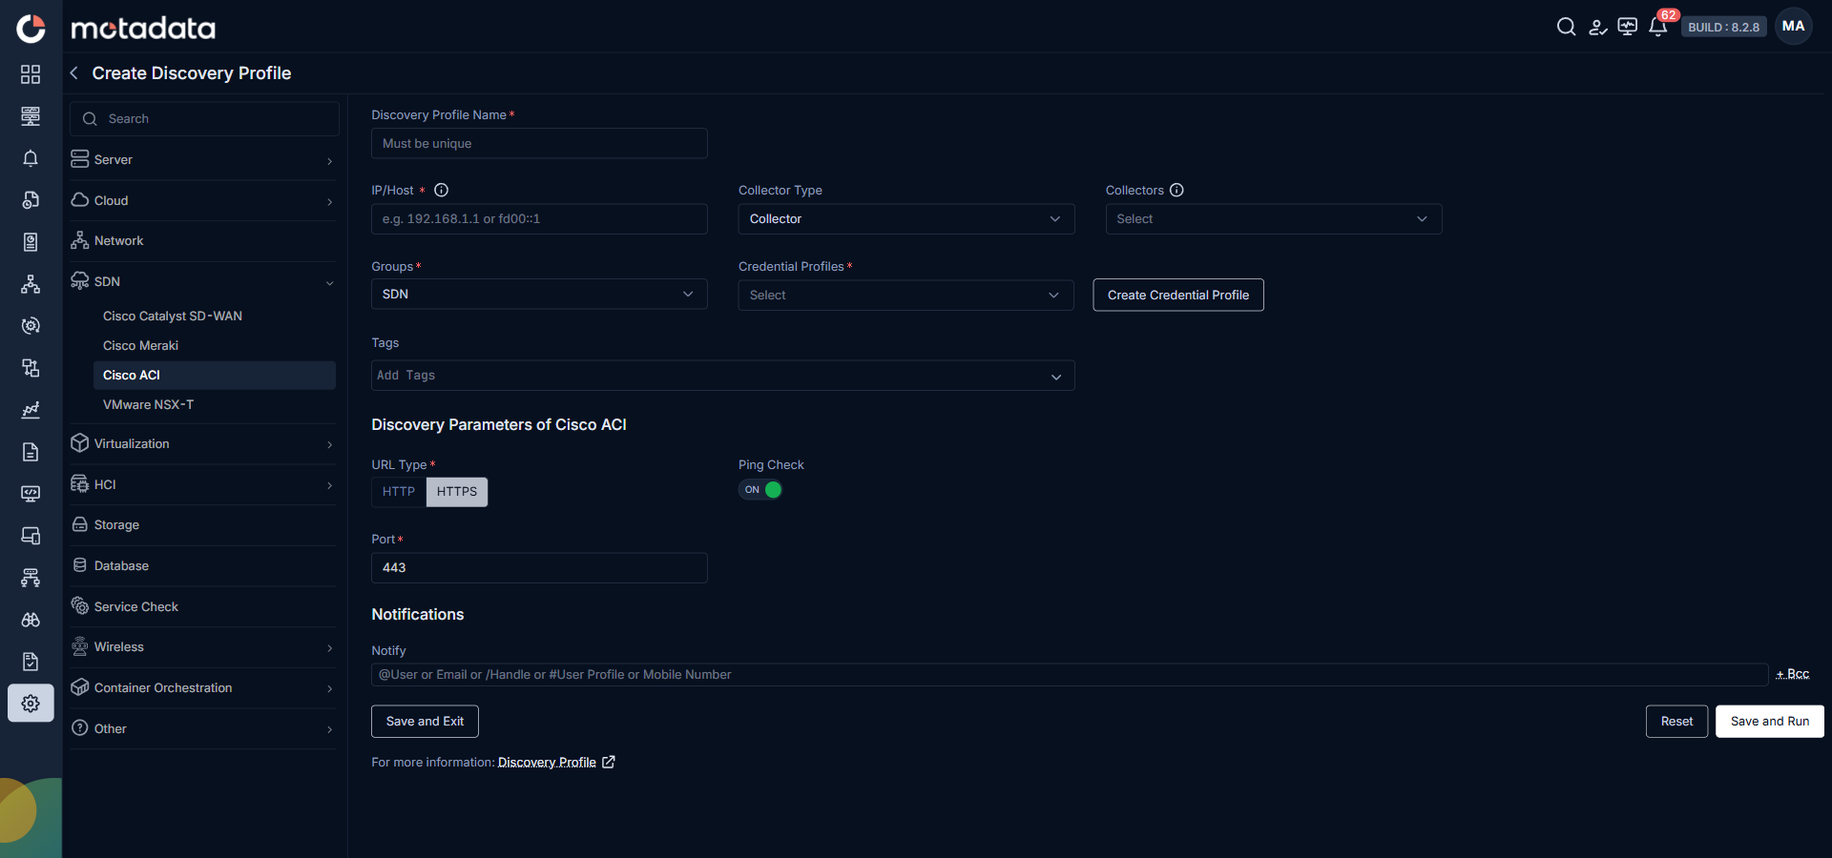Open the Discovery Profile help link
The width and height of the screenshot is (1832, 858).
click(556, 763)
